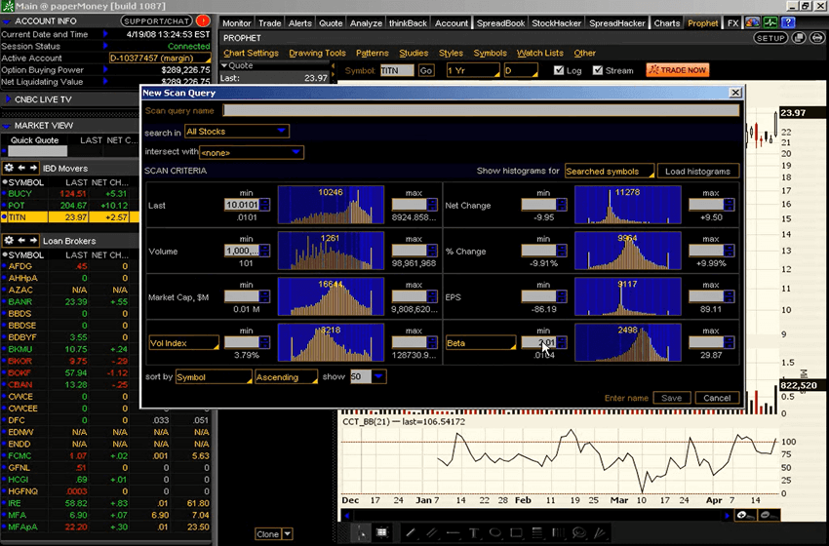829x546 pixels.
Task: Click Save in New Scan Query dialog
Action: [671, 398]
